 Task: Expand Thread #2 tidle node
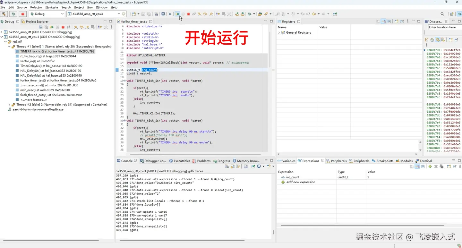point(9,105)
